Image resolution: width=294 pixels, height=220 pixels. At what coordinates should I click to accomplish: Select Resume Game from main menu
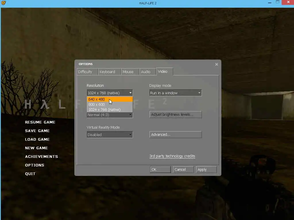(x=40, y=122)
